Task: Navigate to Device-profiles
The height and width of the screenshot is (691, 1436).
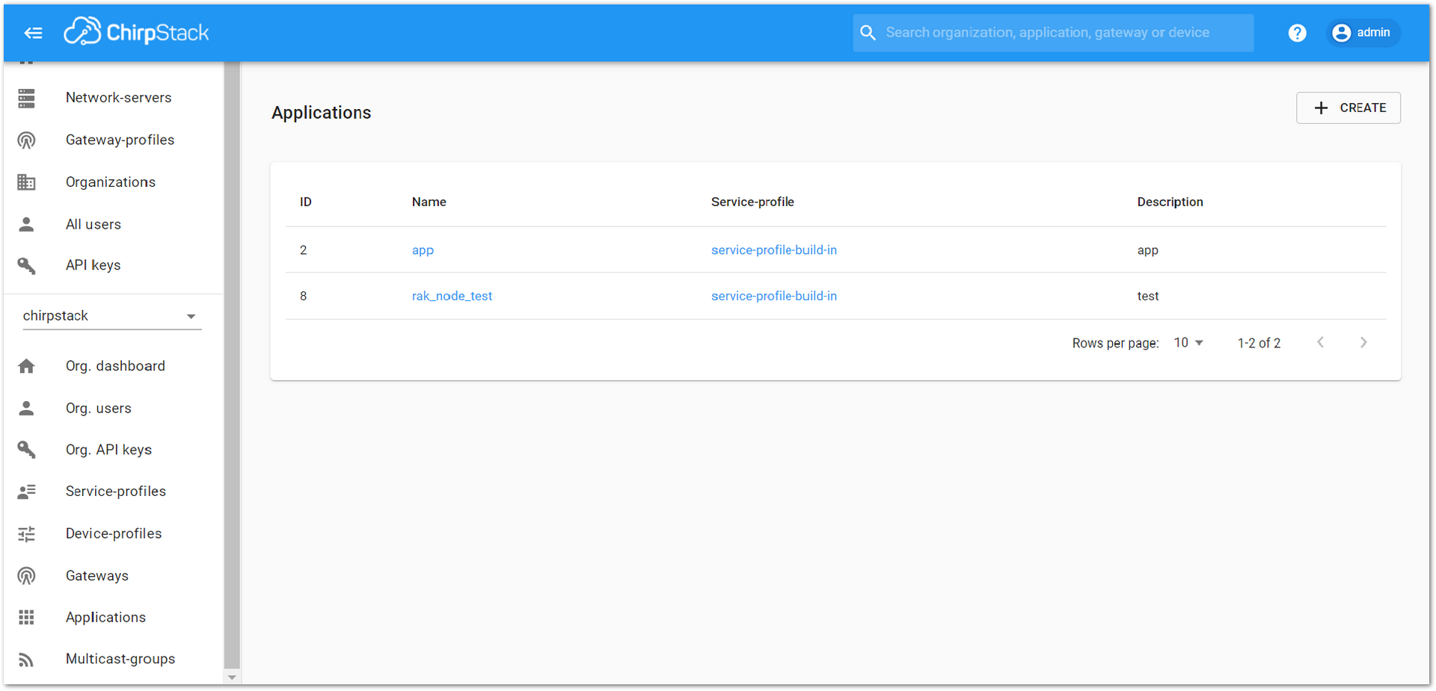Action: tap(113, 534)
